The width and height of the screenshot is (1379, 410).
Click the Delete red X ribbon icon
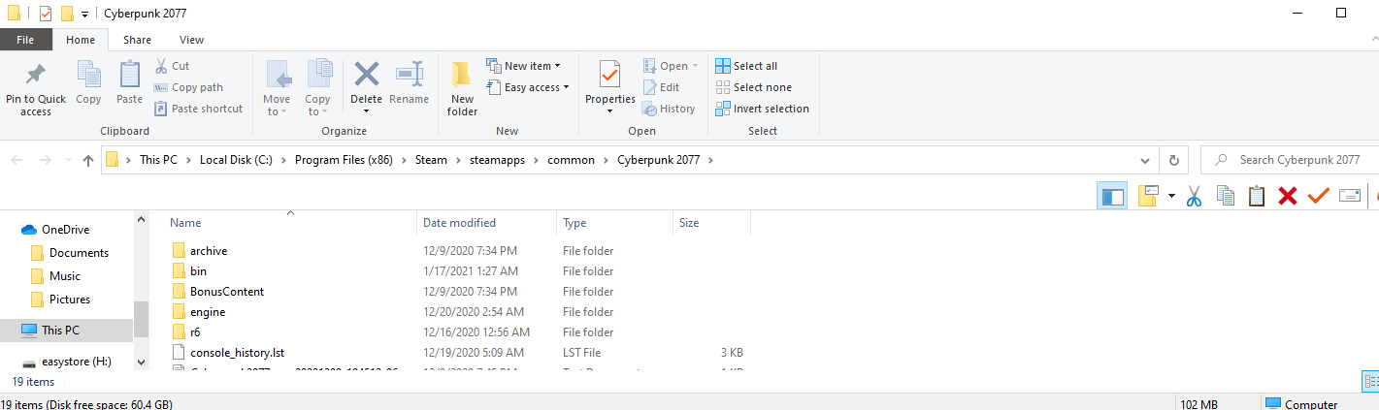click(366, 75)
